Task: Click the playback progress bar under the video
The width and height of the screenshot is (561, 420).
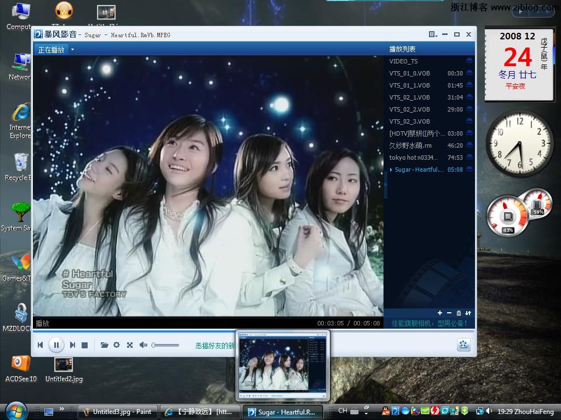Action: tap(254, 331)
